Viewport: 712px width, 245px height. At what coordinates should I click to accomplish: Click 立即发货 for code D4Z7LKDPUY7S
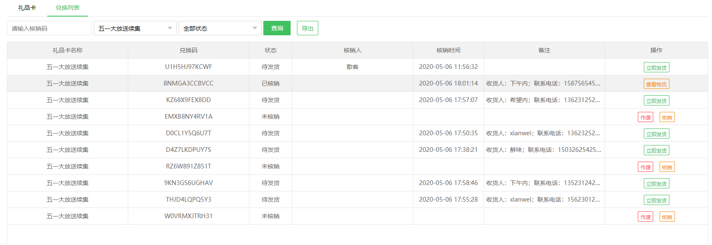(x=656, y=151)
